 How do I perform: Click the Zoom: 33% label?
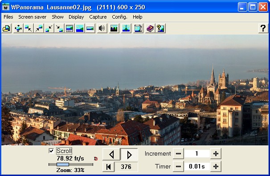coord(70,170)
